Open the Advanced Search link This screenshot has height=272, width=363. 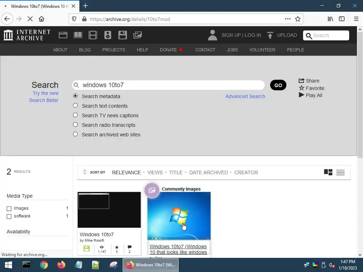pyautogui.click(x=245, y=96)
